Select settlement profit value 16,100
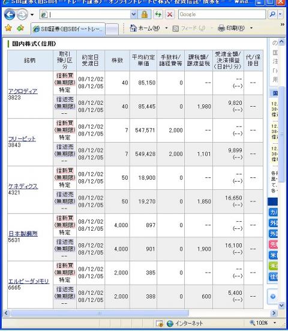 tap(233, 245)
